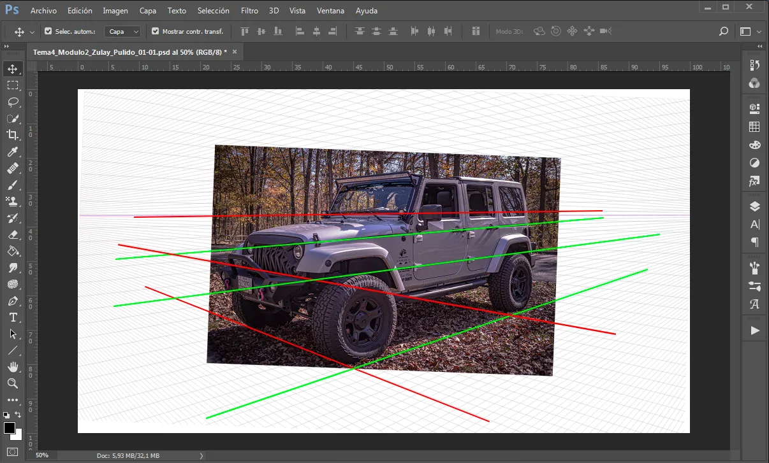Toggle Mostrar contr. transf. checkbox

point(155,31)
